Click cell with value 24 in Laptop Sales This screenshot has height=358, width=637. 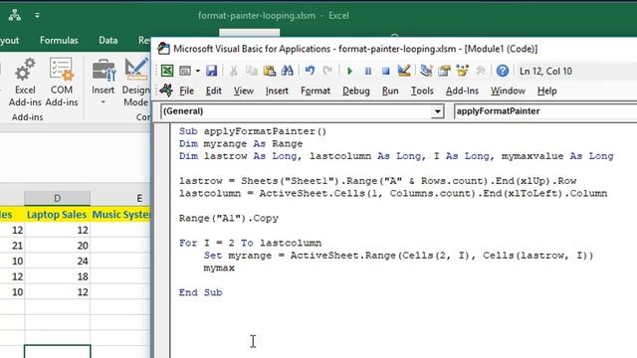tap(58, 261)
